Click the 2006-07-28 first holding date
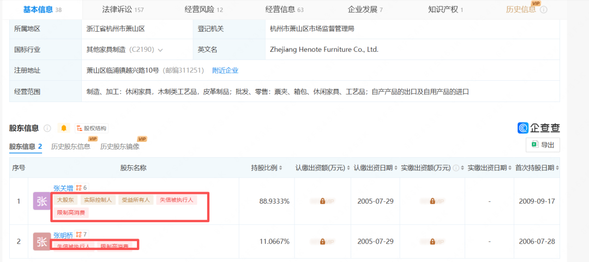 click(537, 242)
